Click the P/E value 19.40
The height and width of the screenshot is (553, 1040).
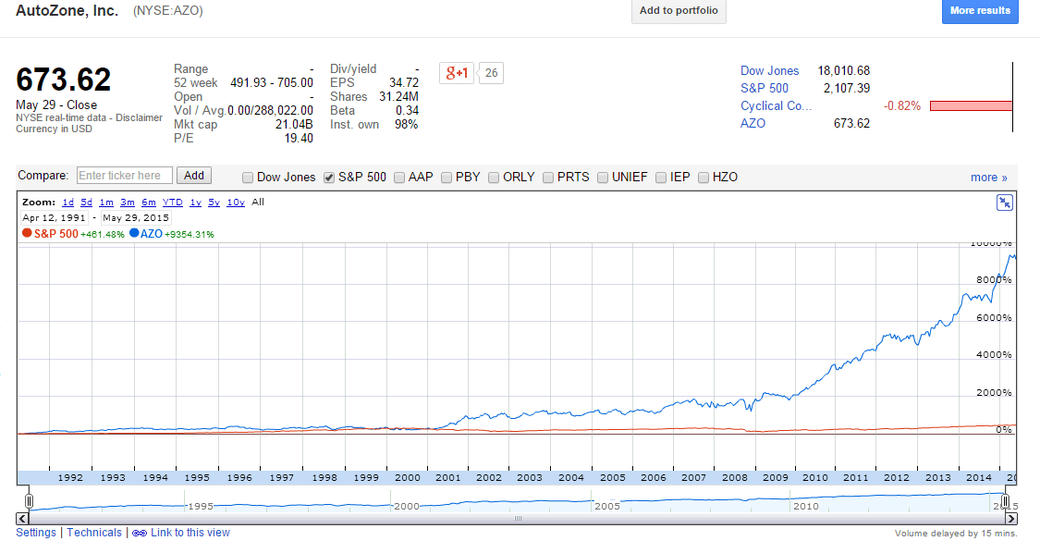point(299,139)
